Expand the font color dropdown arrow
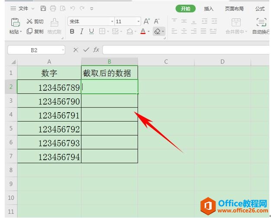This screenshot has width=271, height=218. pyautogui.click(x=148, y=32)
